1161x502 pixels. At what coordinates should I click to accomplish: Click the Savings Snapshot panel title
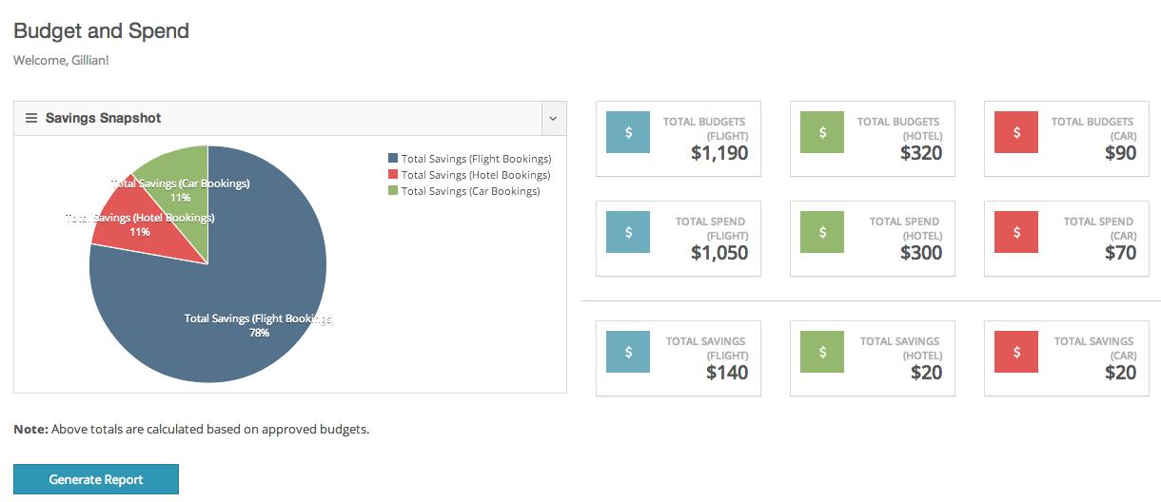[104, 118]
